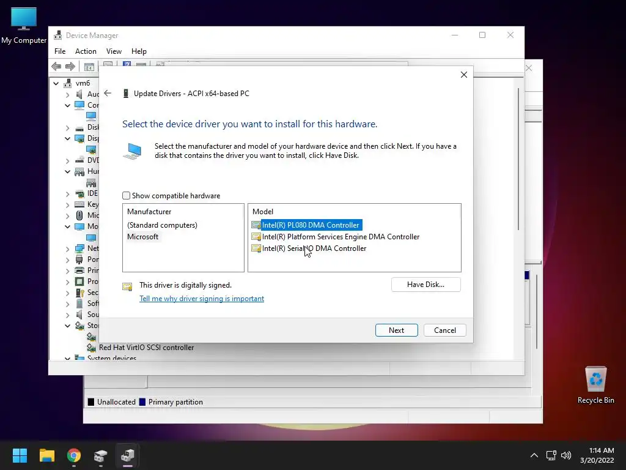
Task: Click the Cancel button
Action: point(445,330)
